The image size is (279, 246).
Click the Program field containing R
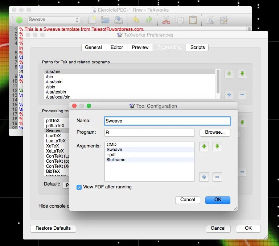click(x=149, y=133)
